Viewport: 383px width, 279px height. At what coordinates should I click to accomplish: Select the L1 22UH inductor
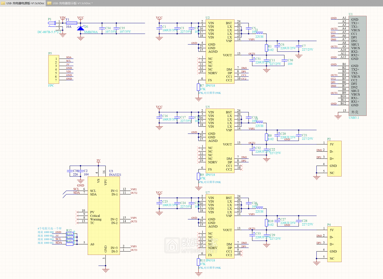[259, 33]
